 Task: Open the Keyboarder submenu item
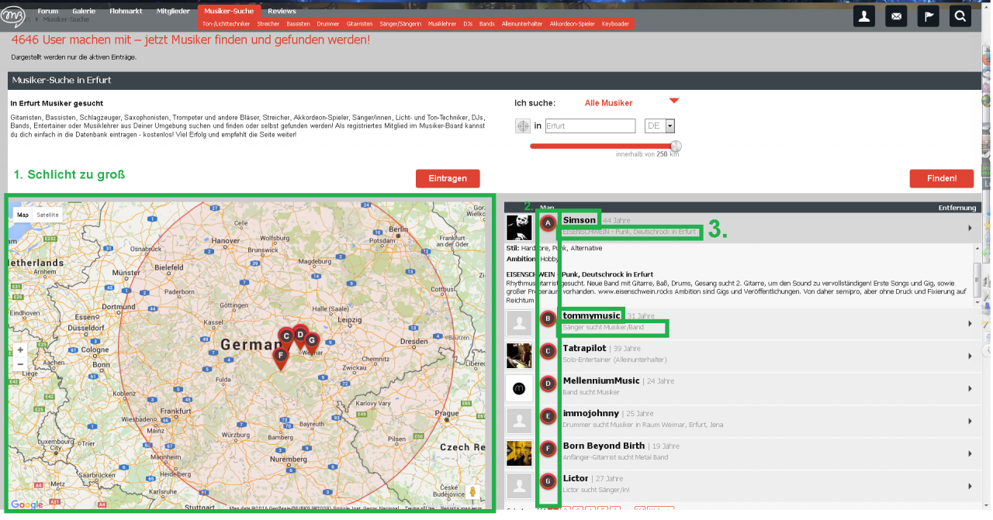pos(615,24)
